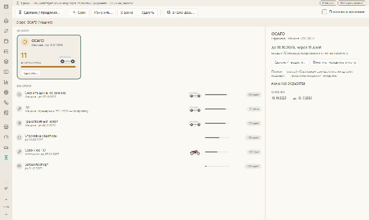This screenshot has width=369, height=220.
Task: Increase interface zoom with sidebar up chevron
Action: (6, 200)
